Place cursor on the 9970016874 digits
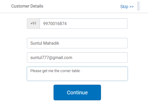Viewport: 148px width, 104px height. click(x=55, y=24)
